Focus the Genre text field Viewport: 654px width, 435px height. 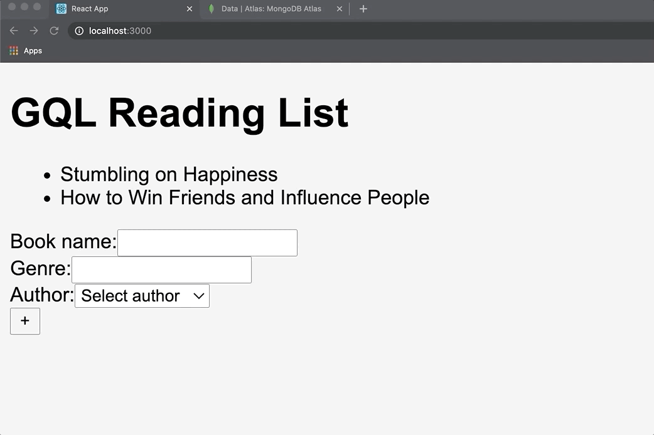pyautogui.click(x=161, y=270)
